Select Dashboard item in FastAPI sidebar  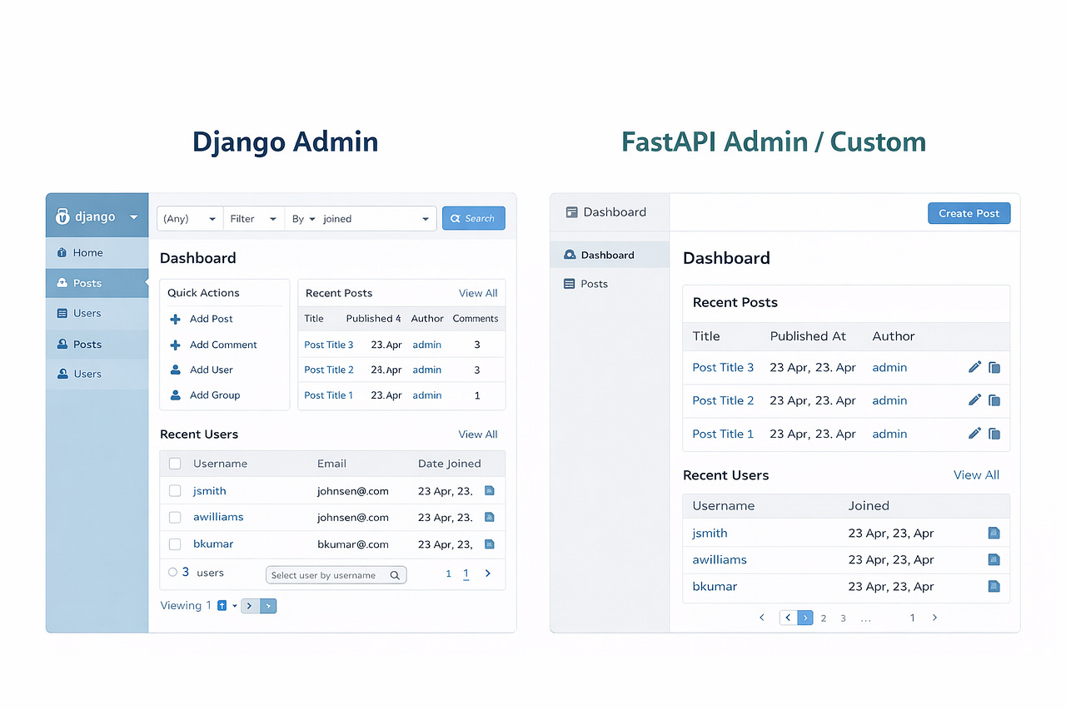(610, 255)
